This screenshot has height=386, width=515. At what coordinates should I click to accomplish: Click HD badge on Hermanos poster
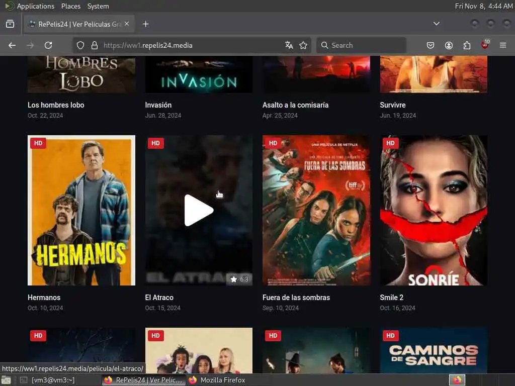(x=38, y=143)
